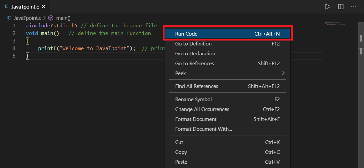This screenshot has height=168, width=364.
Task: Click line number 4 in the gutter
Action: coord(14,48)
